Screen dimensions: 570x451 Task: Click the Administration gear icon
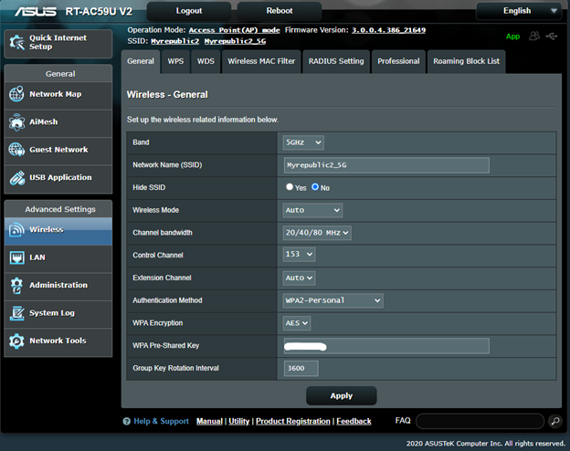click(x=16, y=285)
